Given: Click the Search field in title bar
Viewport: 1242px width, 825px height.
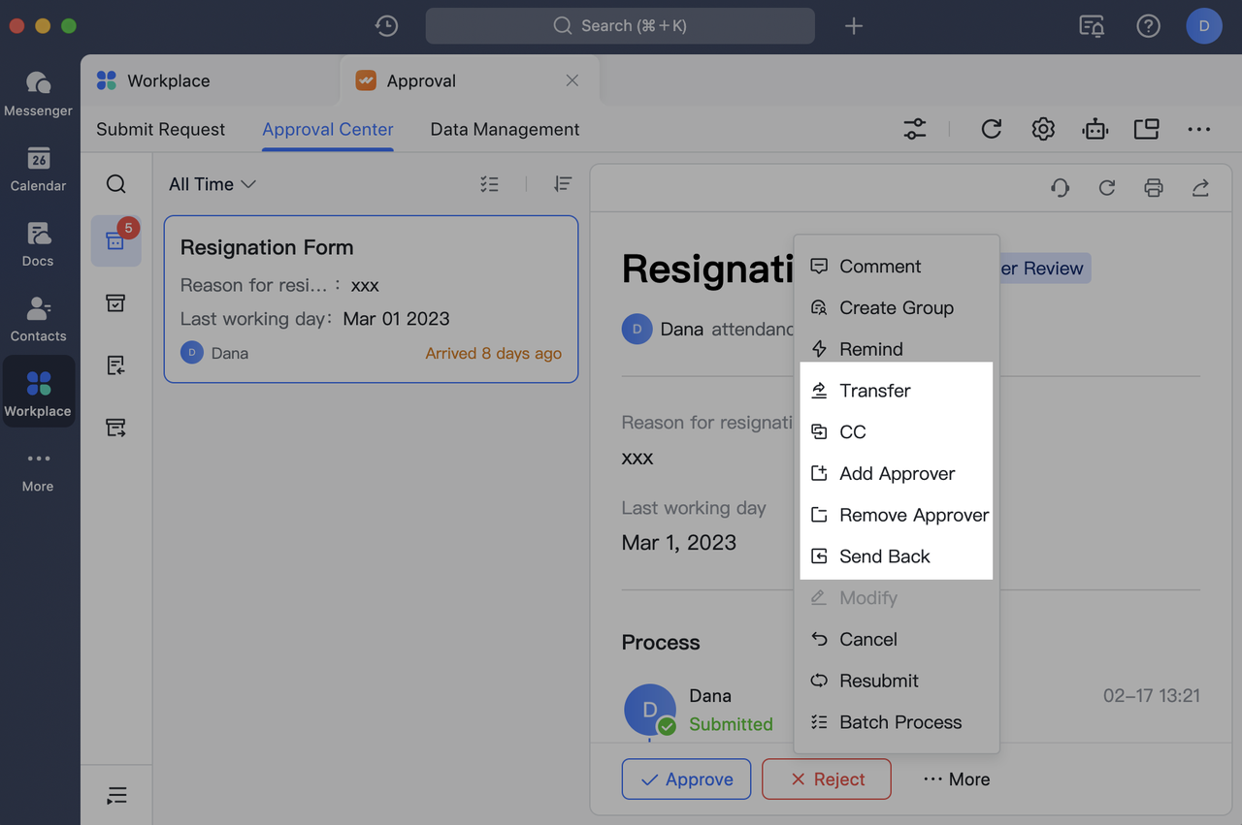Looking at the screenshot, I should tap(620, 26).
